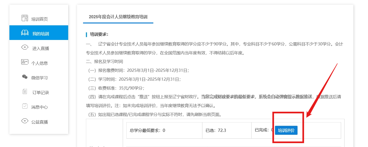
Task: Click the document icon beside 订单记录
Action: pos(25,92)
